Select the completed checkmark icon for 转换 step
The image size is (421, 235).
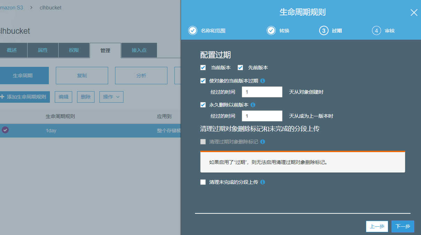[271, 30]
